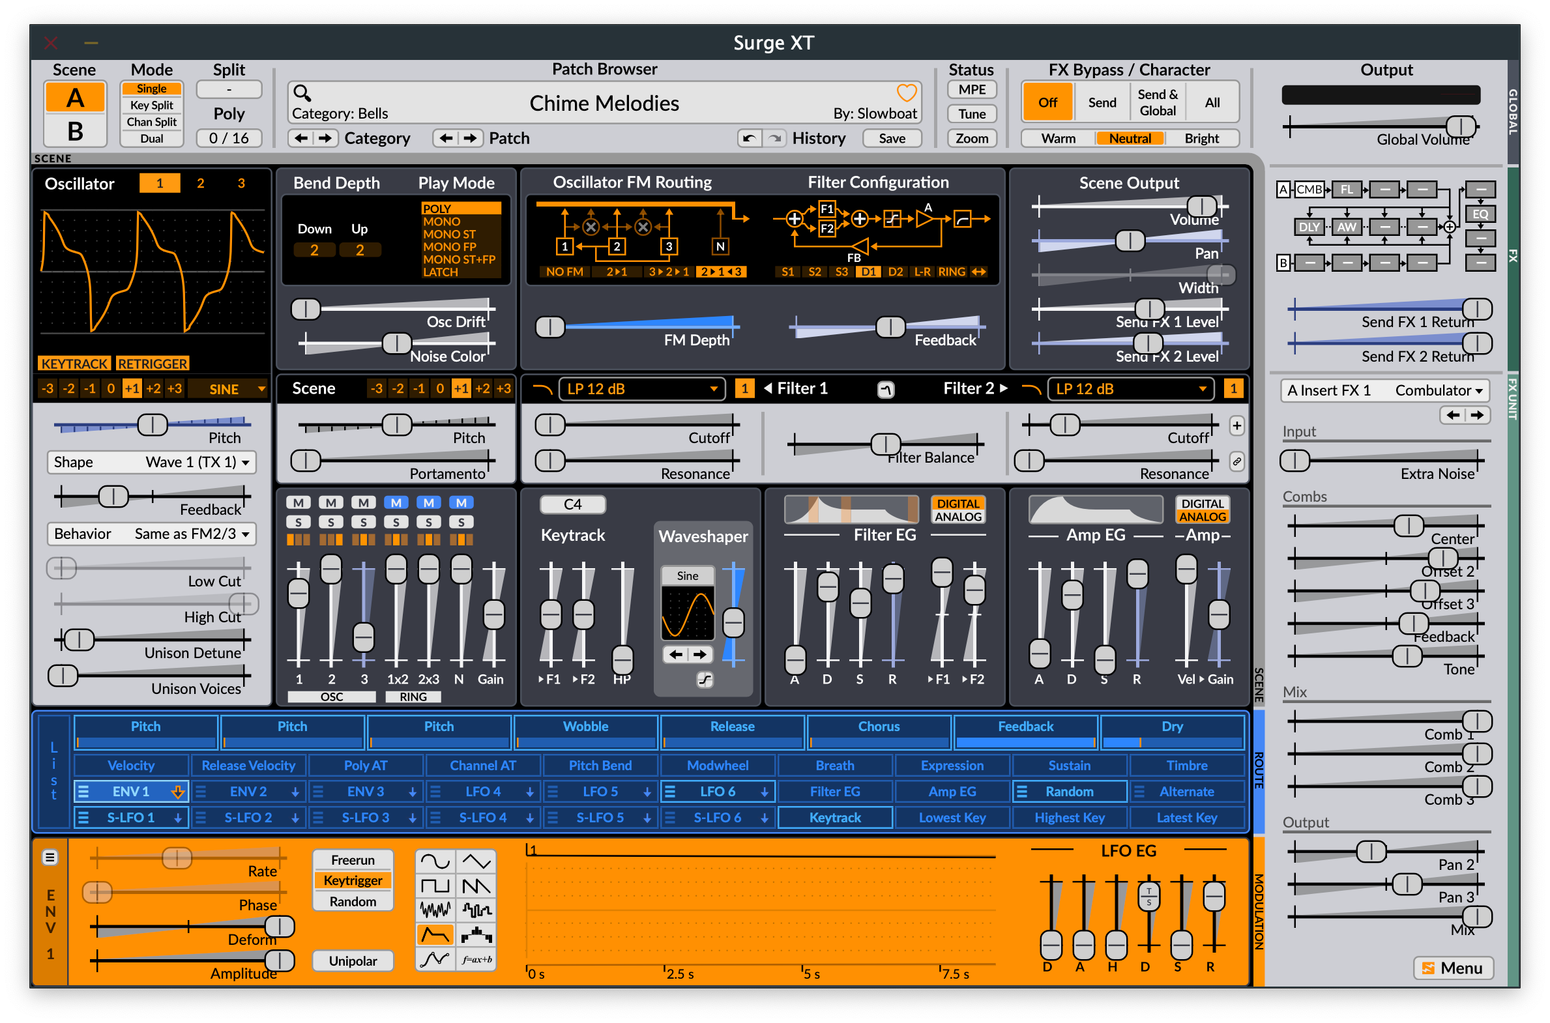This screenshot has width=1550, height=1023.
Task: Open the oscillator type SINE dropdown
Action: tap(228, 389)
